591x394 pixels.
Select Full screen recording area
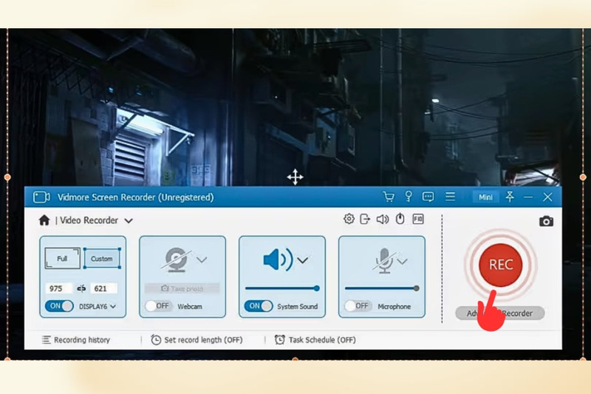click(63, 259)
